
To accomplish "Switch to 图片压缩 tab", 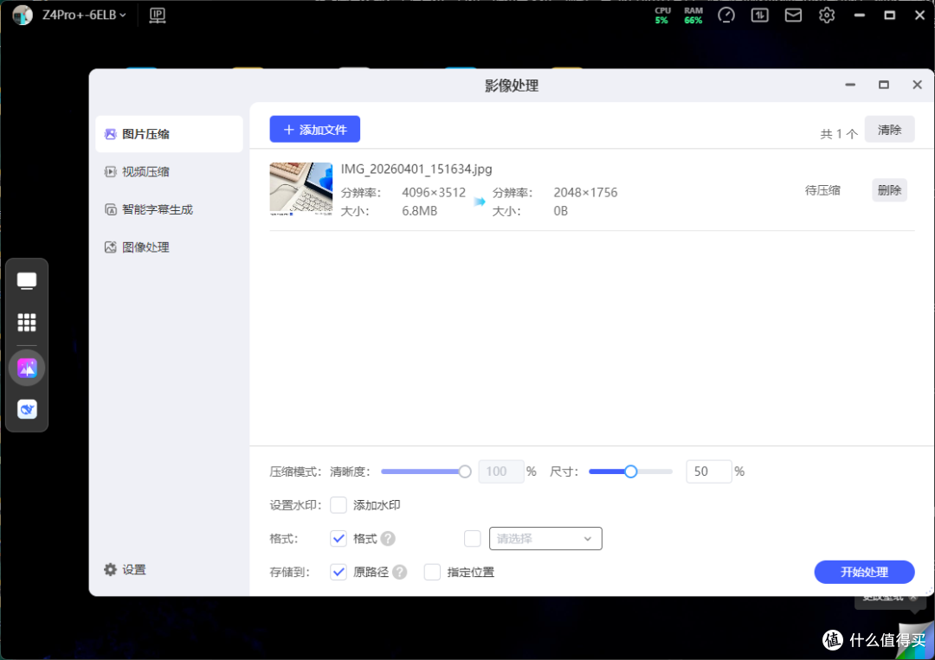I will pyautogui.click(x=169, y=134).
